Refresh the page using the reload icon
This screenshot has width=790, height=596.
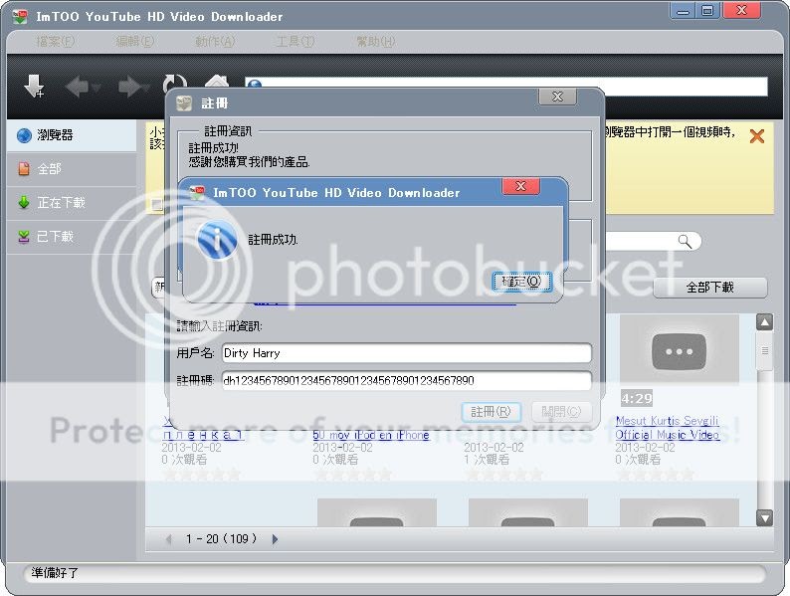(174, 84)
